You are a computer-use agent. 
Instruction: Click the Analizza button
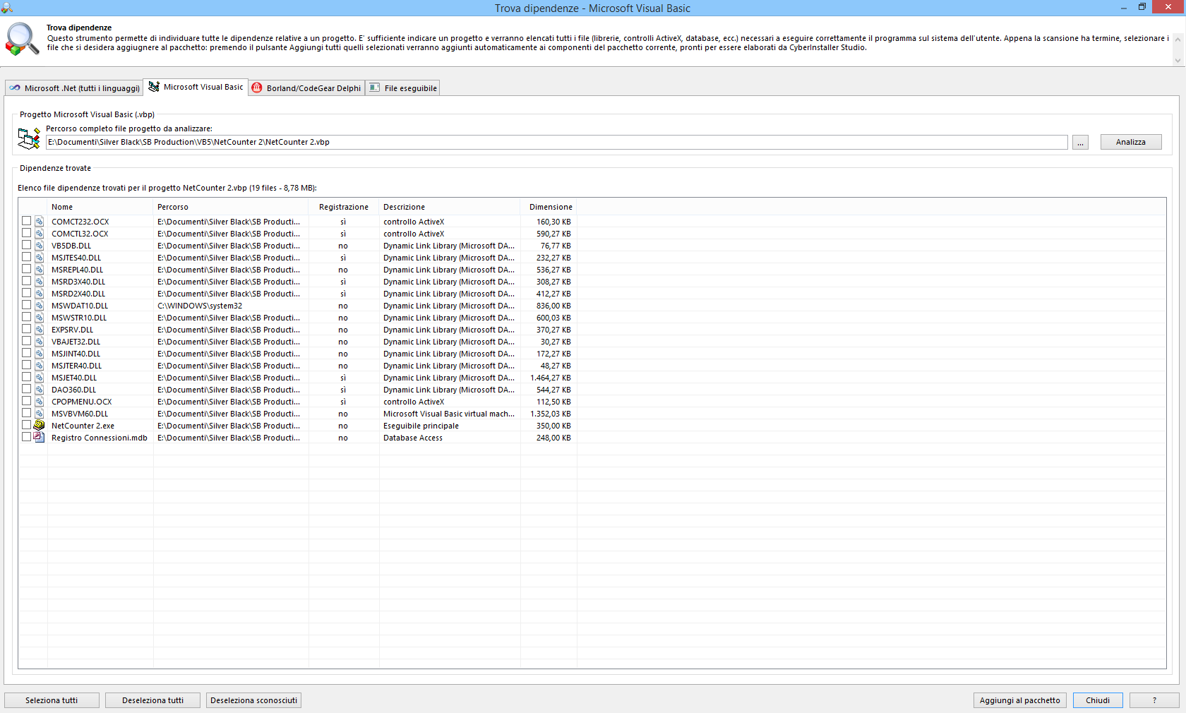coord(1131,142)
